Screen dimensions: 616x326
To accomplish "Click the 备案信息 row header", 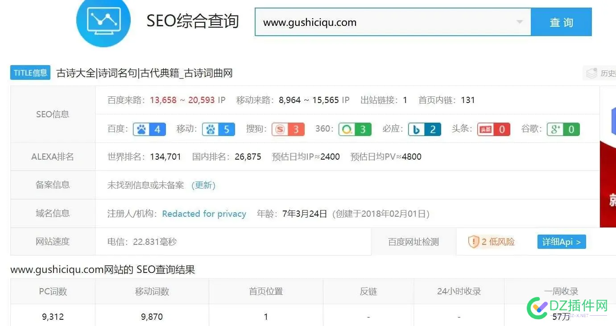I will pos(53,185).
